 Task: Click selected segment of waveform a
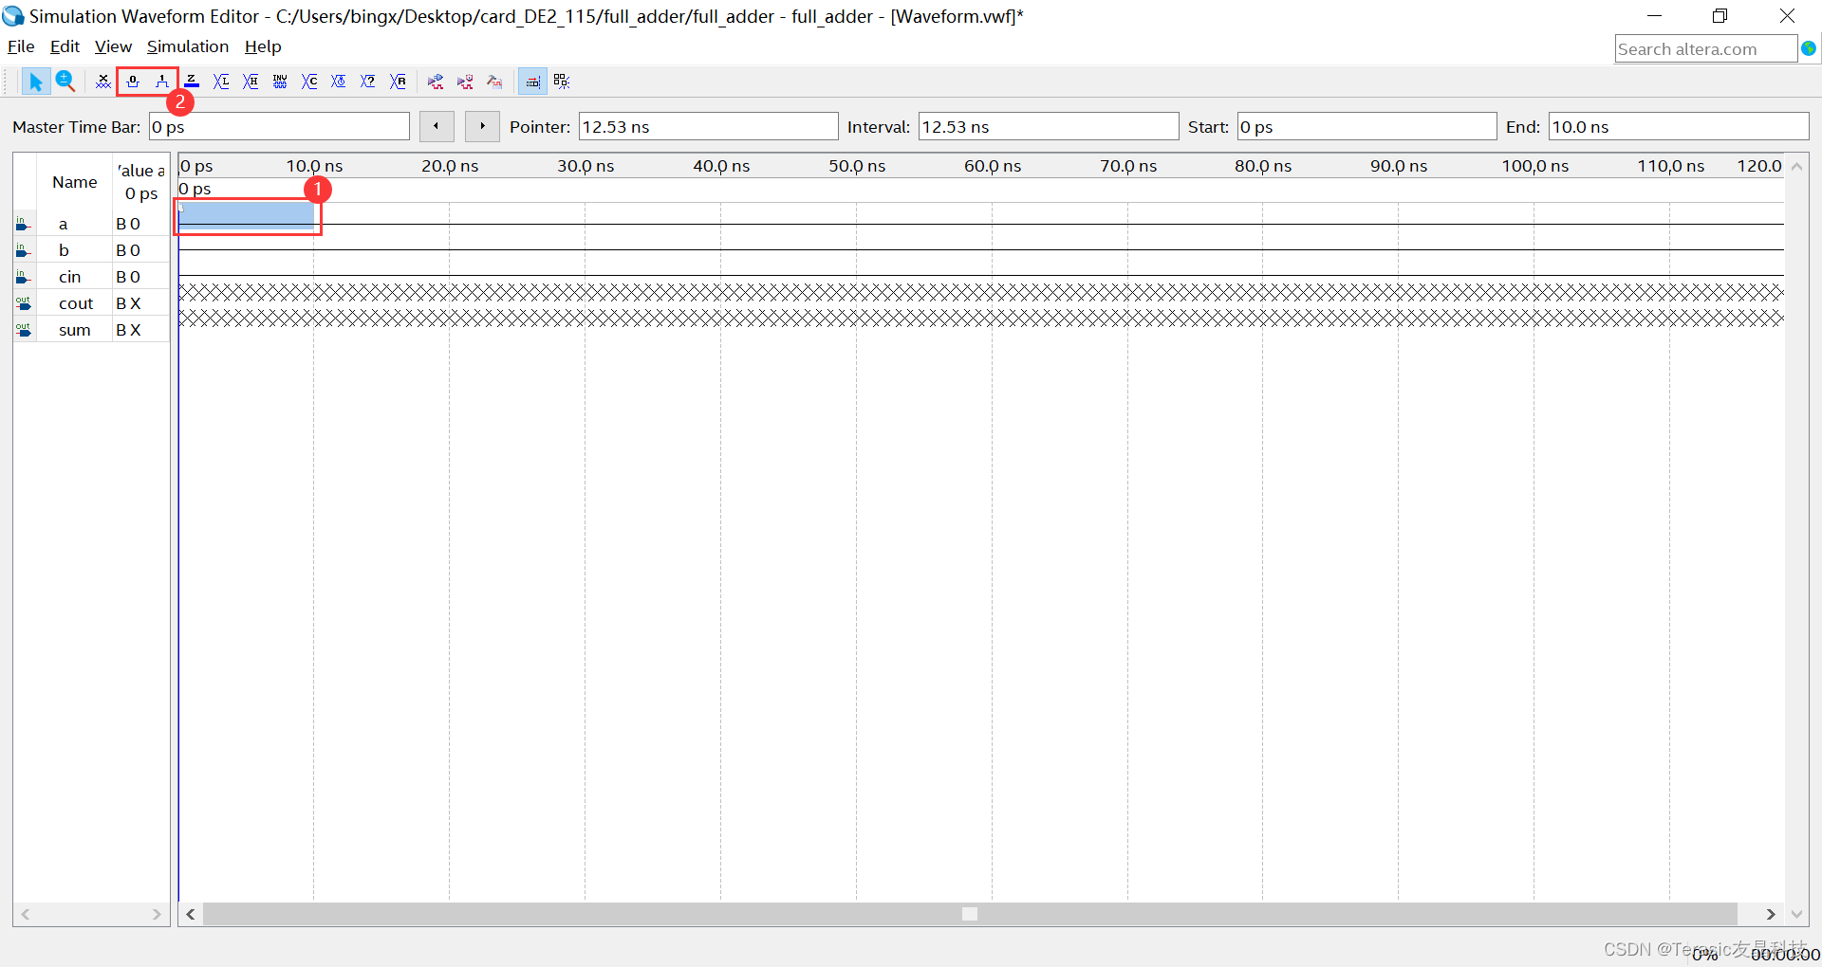(246, 214)
